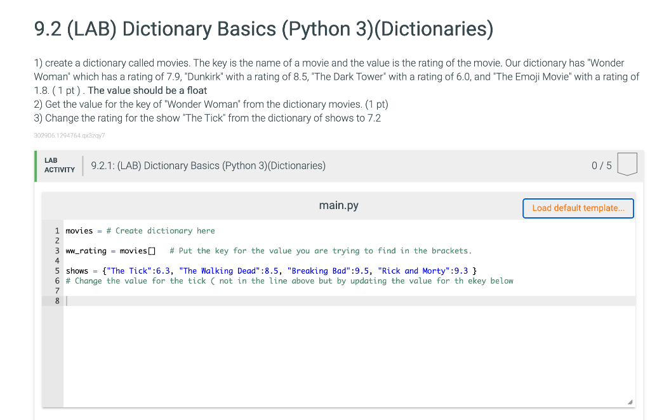The height and width of the screenshot is (420, 650).
Task: Click the small ID text 302906.1294764.qx3zqy7
Action: coord(69,136)
